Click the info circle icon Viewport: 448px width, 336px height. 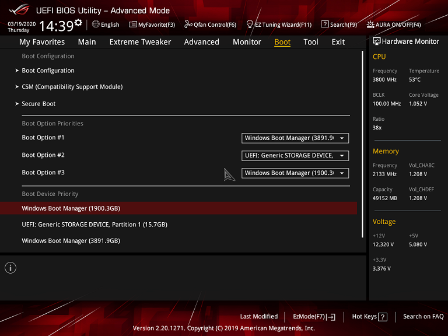(10, 268)
